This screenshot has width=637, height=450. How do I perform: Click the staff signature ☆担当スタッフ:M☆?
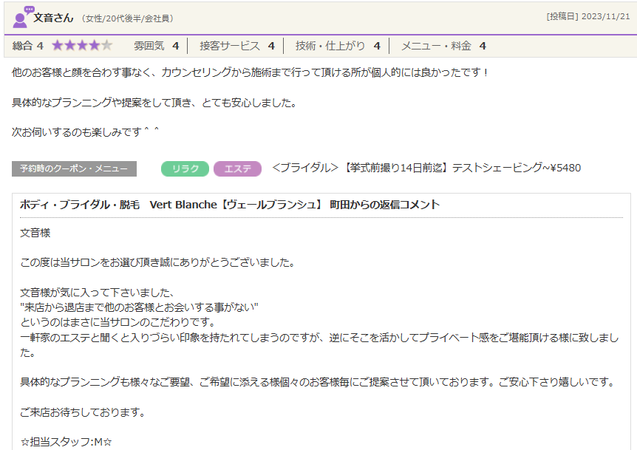click(x=66, y=442)
